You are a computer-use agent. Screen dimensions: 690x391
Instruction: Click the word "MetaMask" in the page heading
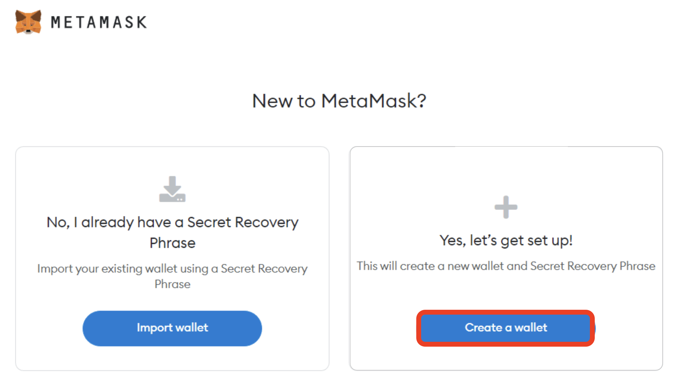tap(368, 101)
